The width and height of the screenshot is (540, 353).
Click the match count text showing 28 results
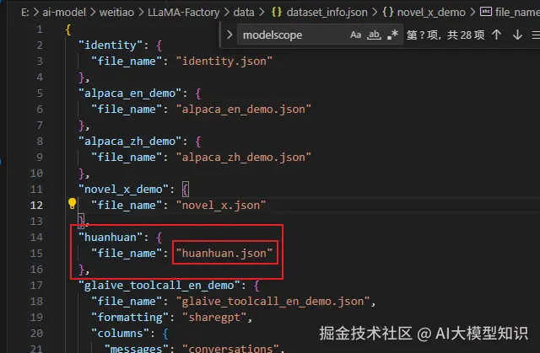pos(445,35)
